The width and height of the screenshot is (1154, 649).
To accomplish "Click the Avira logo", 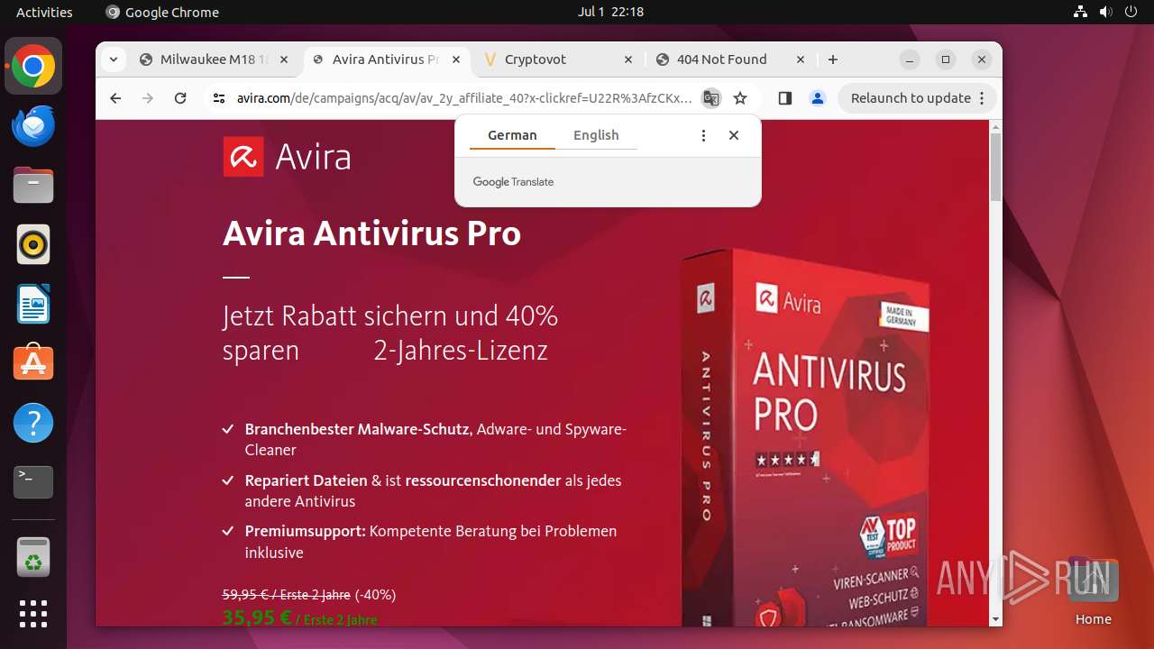I will [287, 157].
